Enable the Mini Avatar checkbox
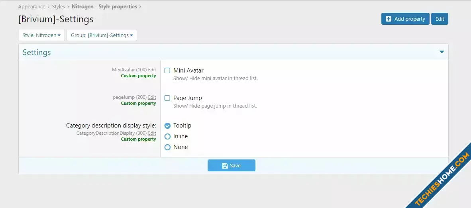 [x=167, y=71]
